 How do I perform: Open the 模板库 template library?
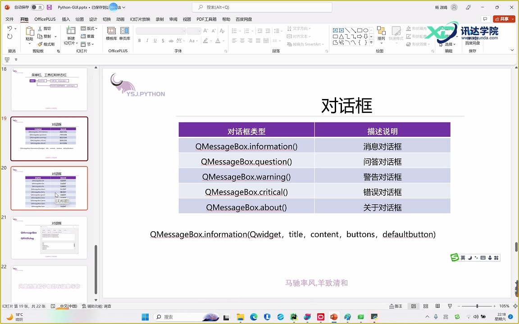click(111, 34)
